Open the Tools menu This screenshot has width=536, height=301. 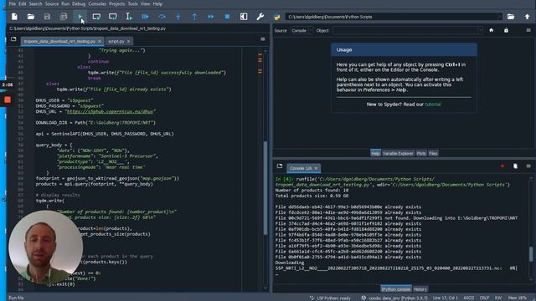click(x=132, y=3)
